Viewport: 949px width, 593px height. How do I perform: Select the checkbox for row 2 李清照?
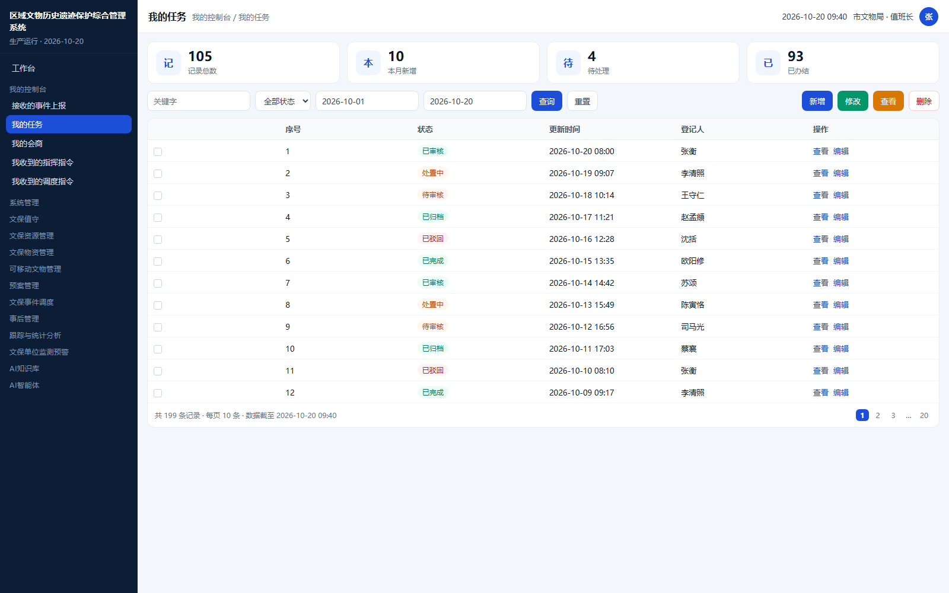158,174
